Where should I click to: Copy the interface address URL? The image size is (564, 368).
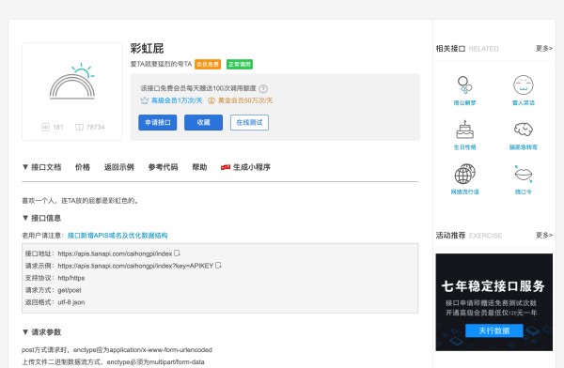[177, 253]
